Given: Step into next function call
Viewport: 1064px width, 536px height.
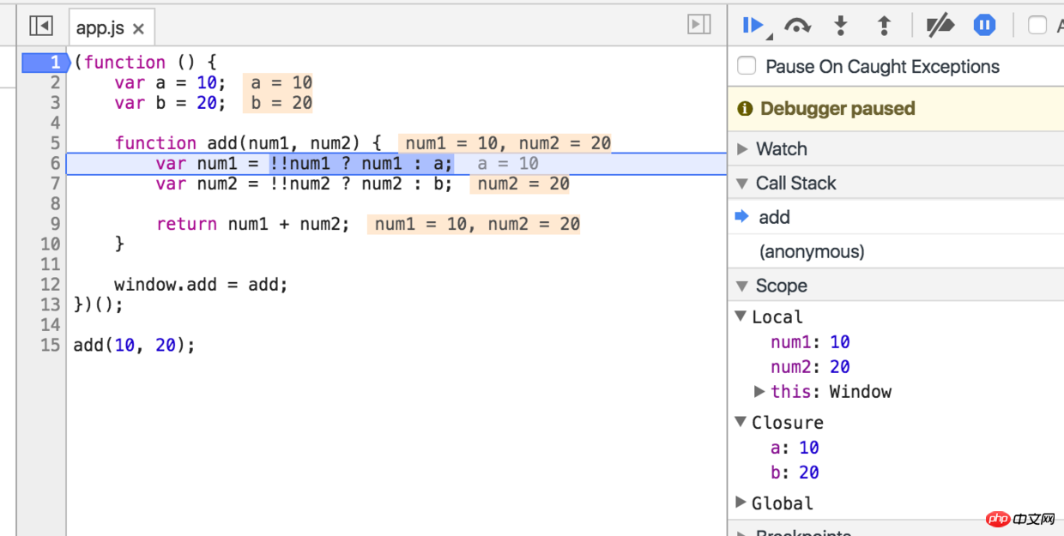Looking at the screenshot, I should [841, 26].
